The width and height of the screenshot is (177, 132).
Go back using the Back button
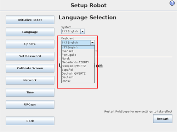pos(30,121)
